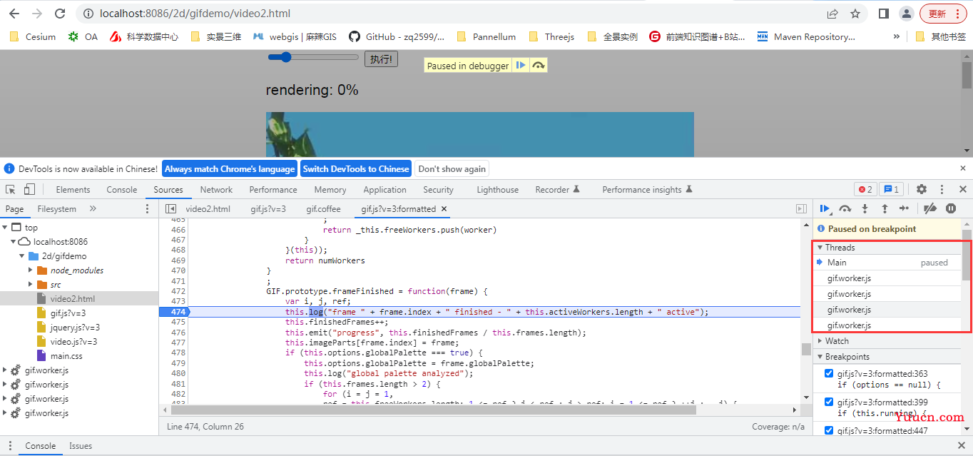The height and width of the screenshot is (456, 973).
Task: Switch to the Elements panel tab
Action: click(x=73, y=189)
